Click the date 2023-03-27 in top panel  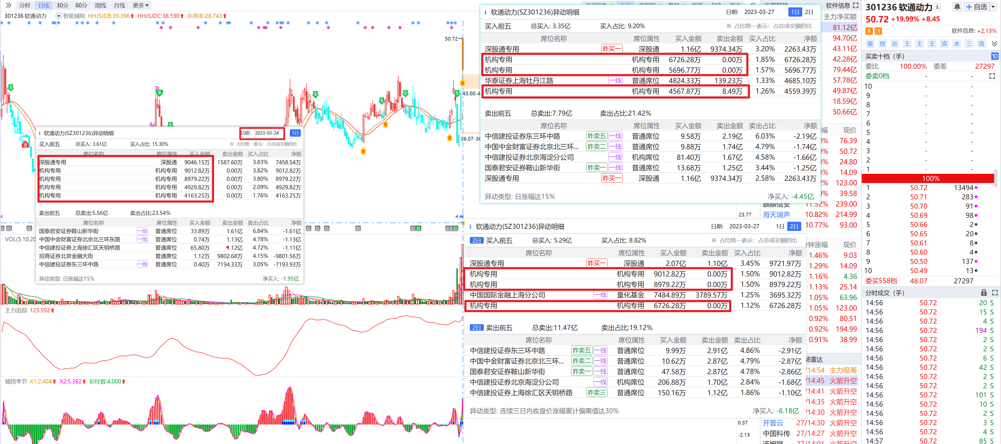759,12
